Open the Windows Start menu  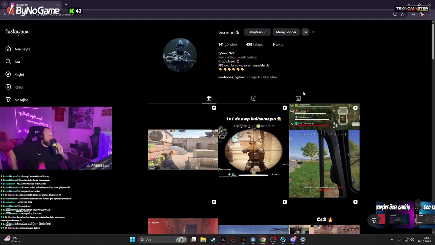[132, 240]
